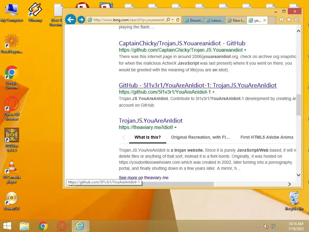Open Opera from the taskbar
The image size is (309, 232).
62,226
